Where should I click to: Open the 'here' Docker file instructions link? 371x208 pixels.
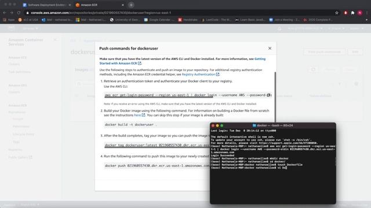click(x=139, y=115)
